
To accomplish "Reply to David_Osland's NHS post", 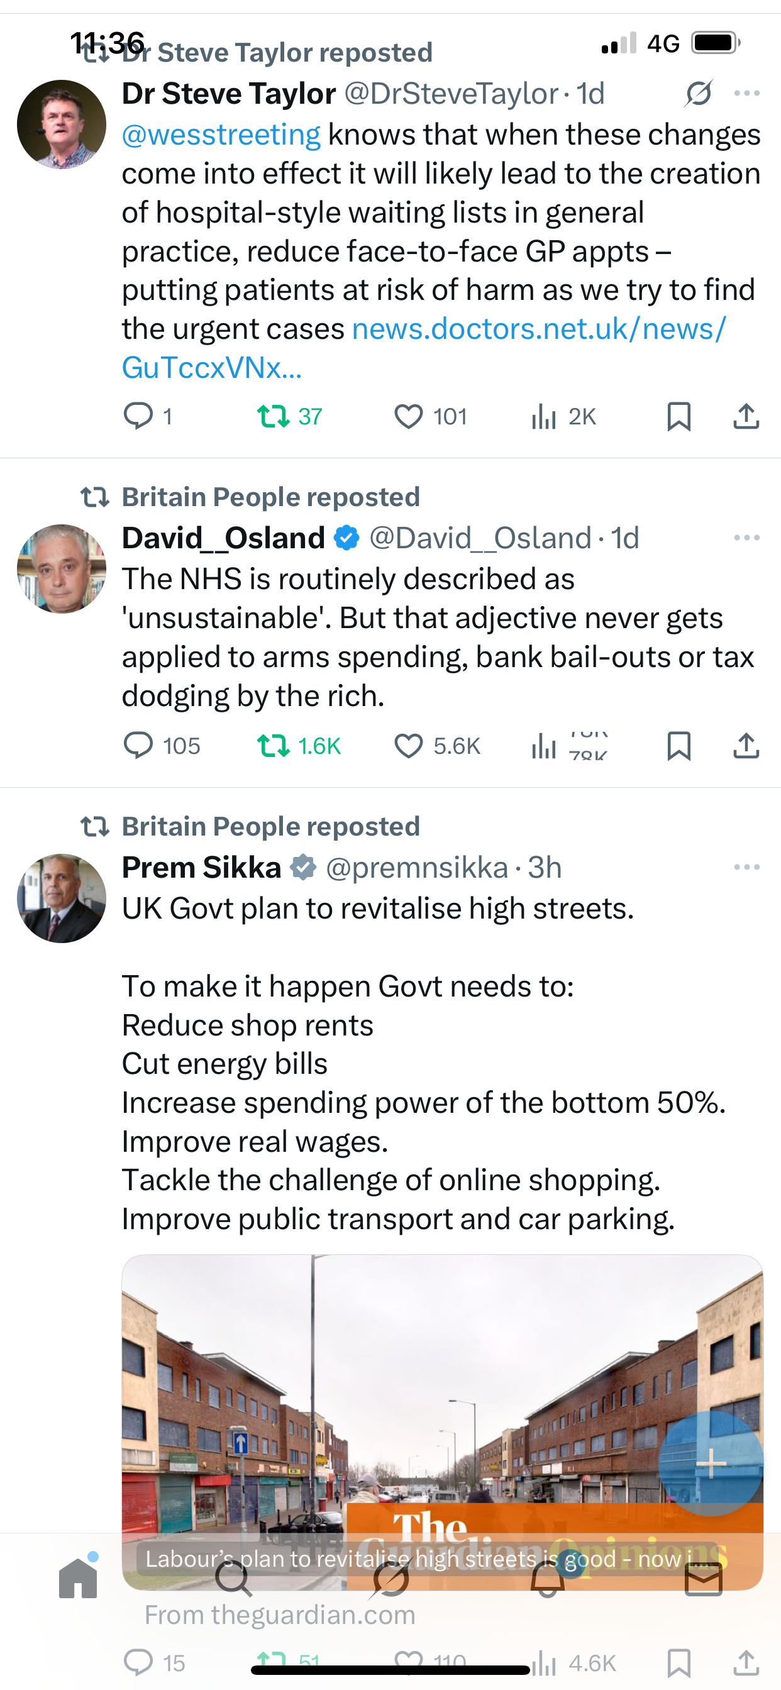I will [138, 745].
